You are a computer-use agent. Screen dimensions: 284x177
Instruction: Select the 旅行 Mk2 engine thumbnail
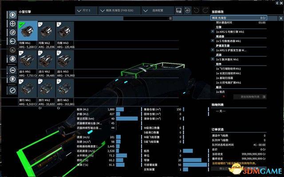pos(47,88)
